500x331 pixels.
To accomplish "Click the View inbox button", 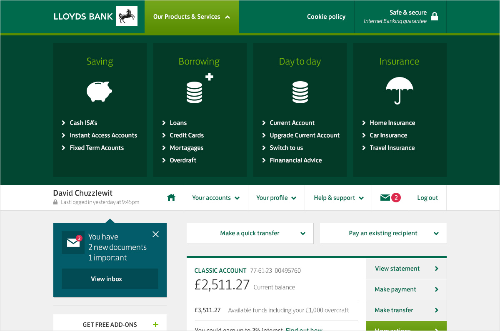I will coord(110,279).
